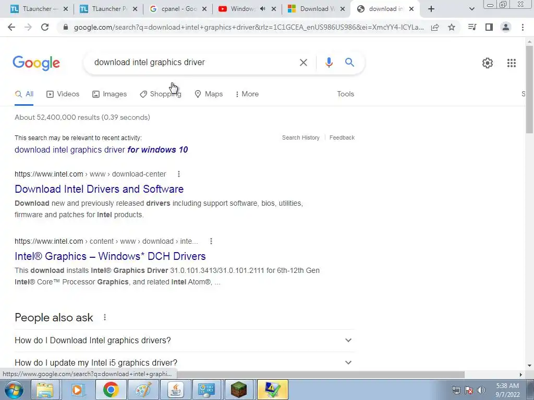
Task: Open Action Center flag tray icon
Action: pyautogui.click(x=469, y=390)
